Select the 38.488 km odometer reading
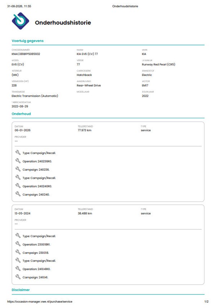 coord(85,213)
